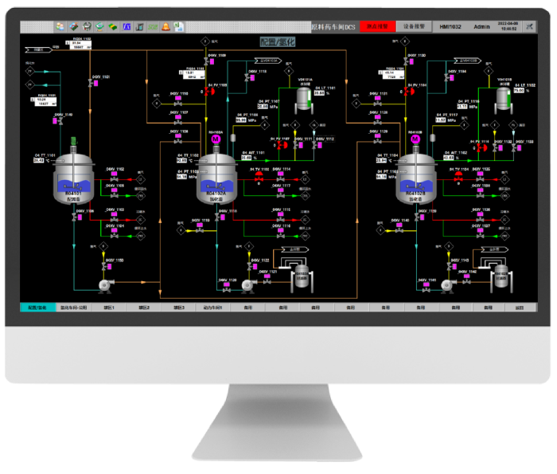Click the R04101 mixing reactor vessel

pos(73,186)
